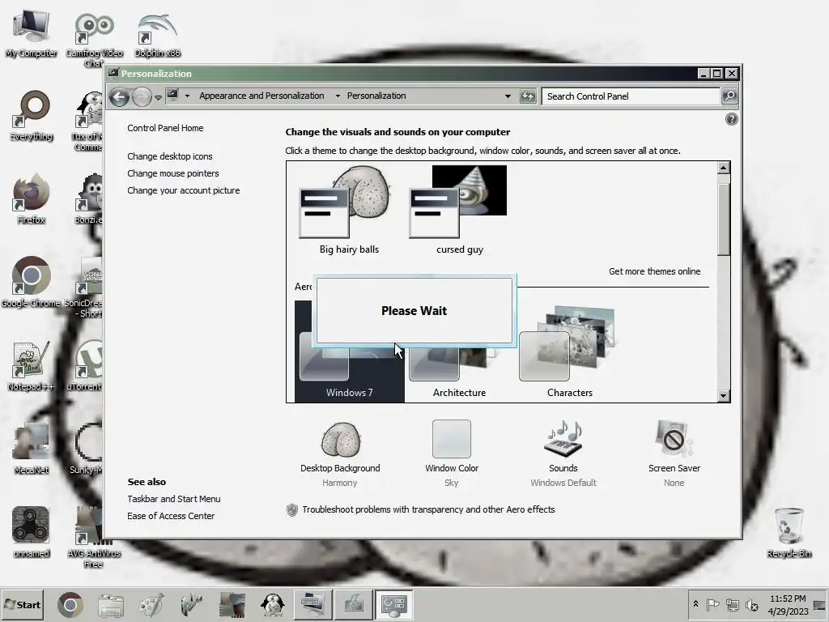Select the Big hairy balls theme

coord(349,210)
